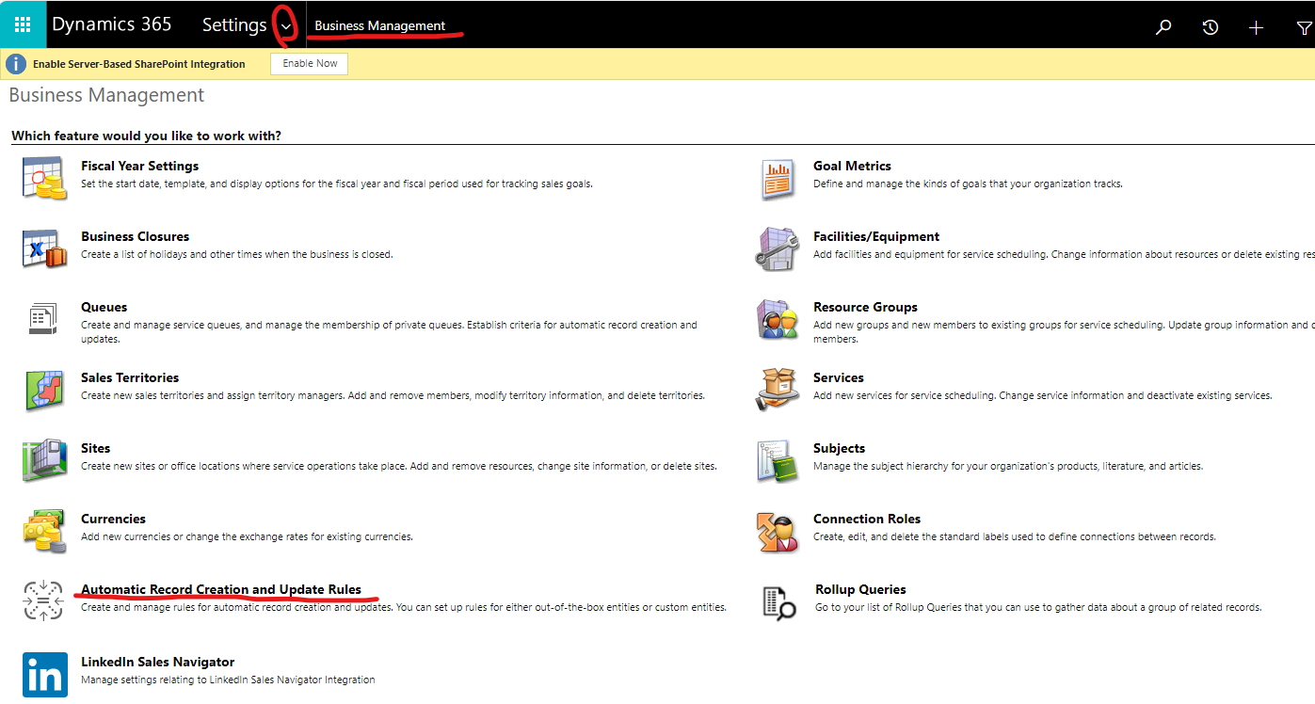Open Rollup Queries link
The image size is (1315, 704).
point(860,589)
